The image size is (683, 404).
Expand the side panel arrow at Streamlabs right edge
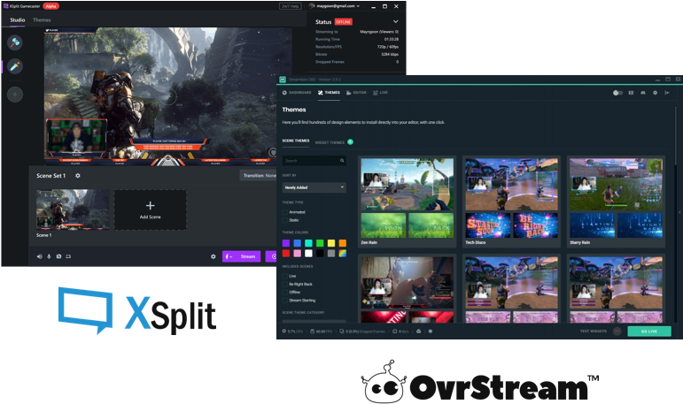click(680, 212)
